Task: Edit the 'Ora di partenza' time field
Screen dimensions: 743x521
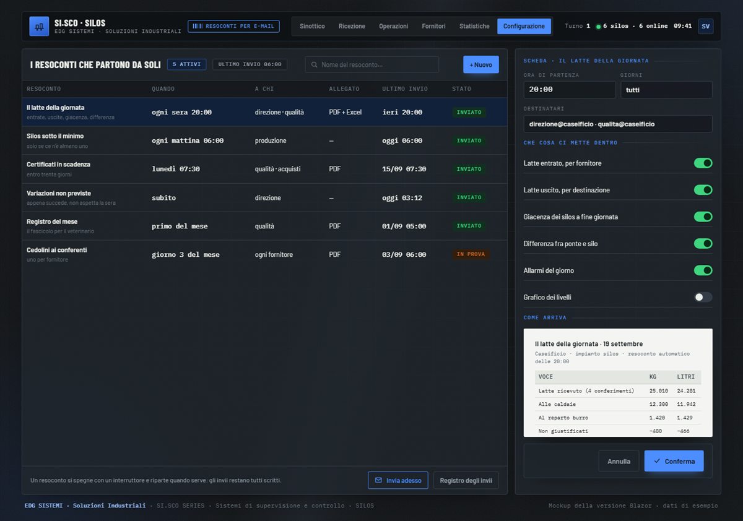Action: click(570, 90)
